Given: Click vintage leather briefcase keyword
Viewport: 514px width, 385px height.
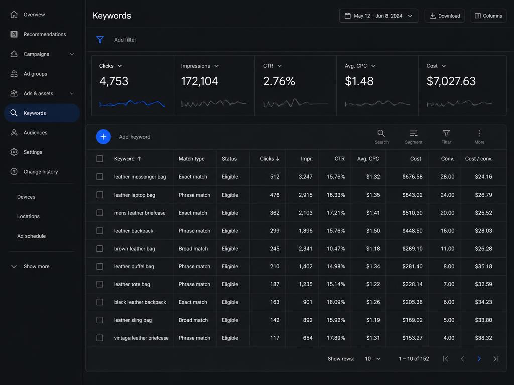Looking at the screenshot, I should point(141,338).
